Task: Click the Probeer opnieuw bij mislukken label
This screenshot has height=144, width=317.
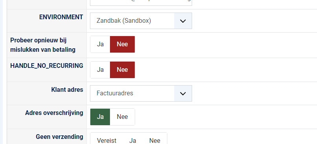Action: point(43,45)
